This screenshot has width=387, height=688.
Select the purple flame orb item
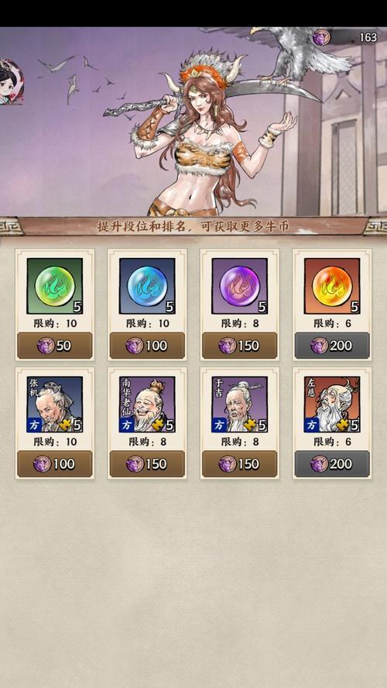click(x=240, y=286)
